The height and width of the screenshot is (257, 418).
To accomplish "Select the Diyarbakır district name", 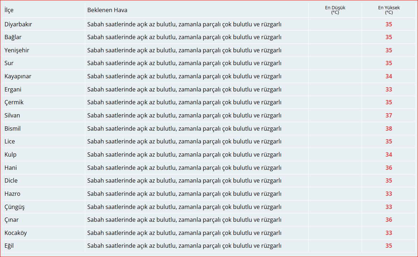I will coord(18,24).
